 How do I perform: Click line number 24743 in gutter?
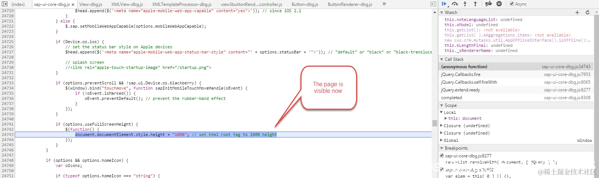click(7, 135)
